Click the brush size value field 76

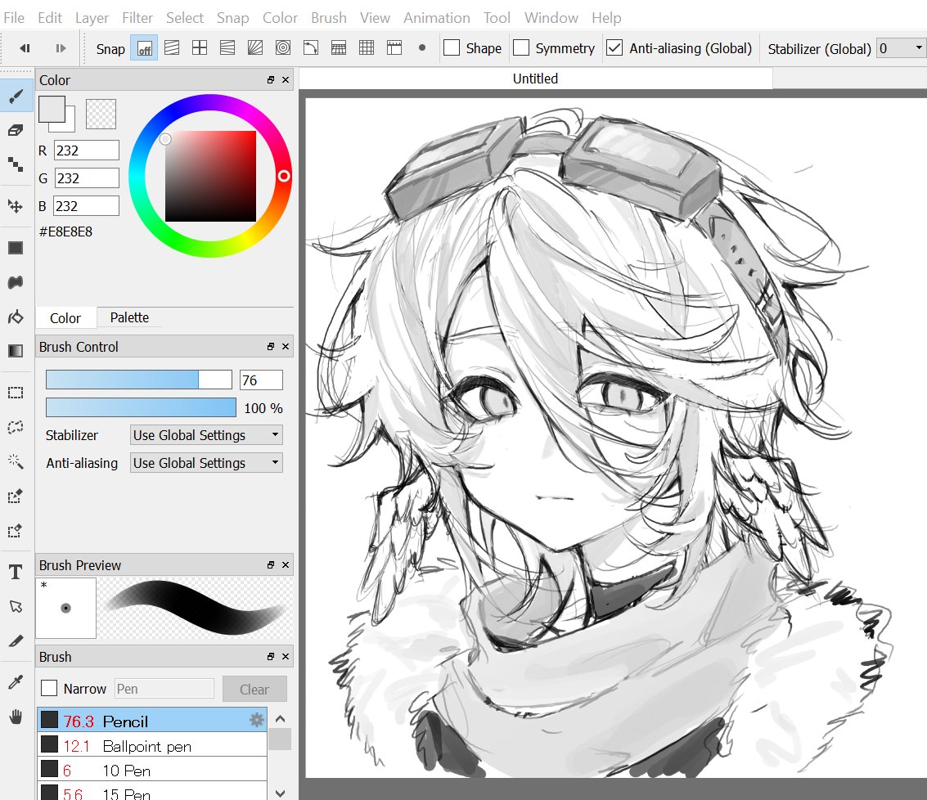click(261, 380)
